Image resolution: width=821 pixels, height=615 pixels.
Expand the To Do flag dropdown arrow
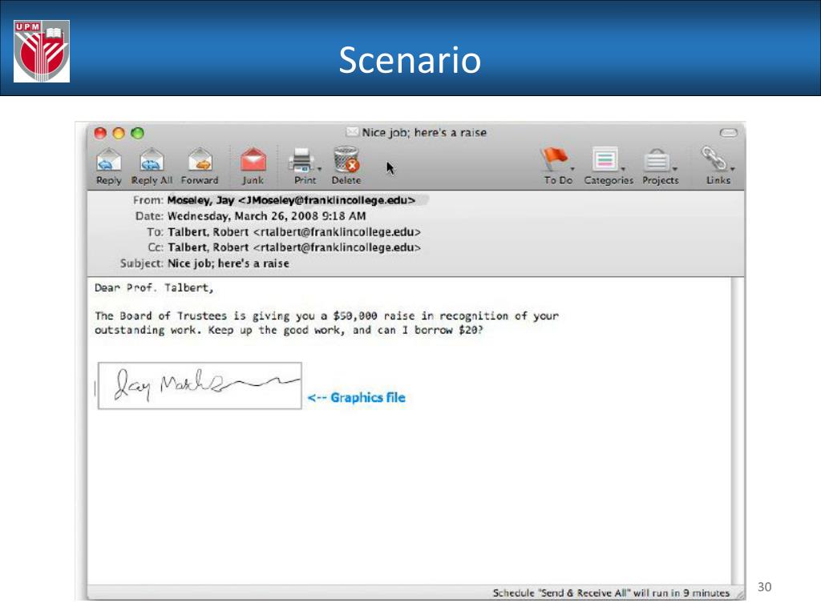(572, 169)
